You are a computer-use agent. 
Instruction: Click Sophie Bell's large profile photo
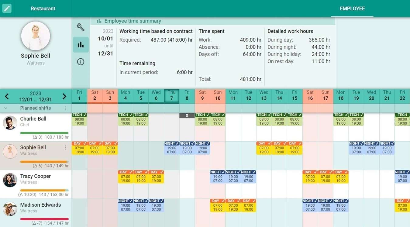(36, 36)
